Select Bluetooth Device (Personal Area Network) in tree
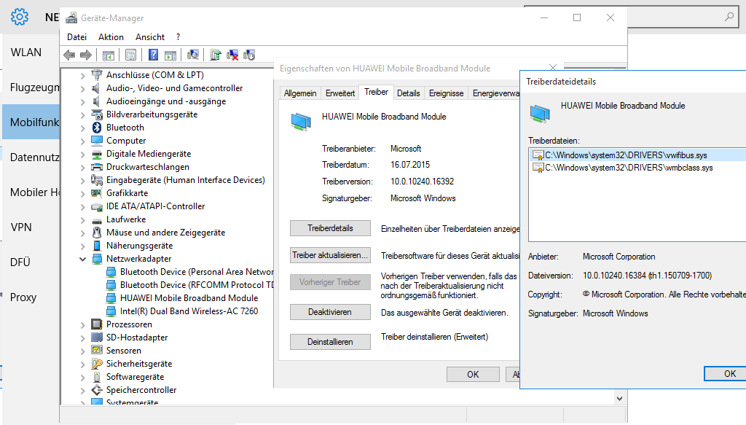The height and width of the screenshot is (425, 746). click(x=197, y=272)
